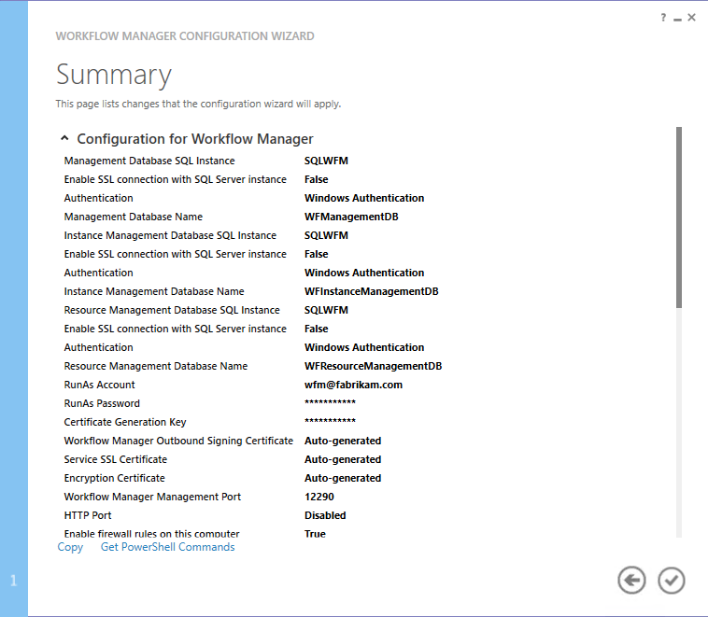Click the summary list vertical scrollbar thumb
The image size is (708, 617).
pyautogui.click(x=679, y=217)
